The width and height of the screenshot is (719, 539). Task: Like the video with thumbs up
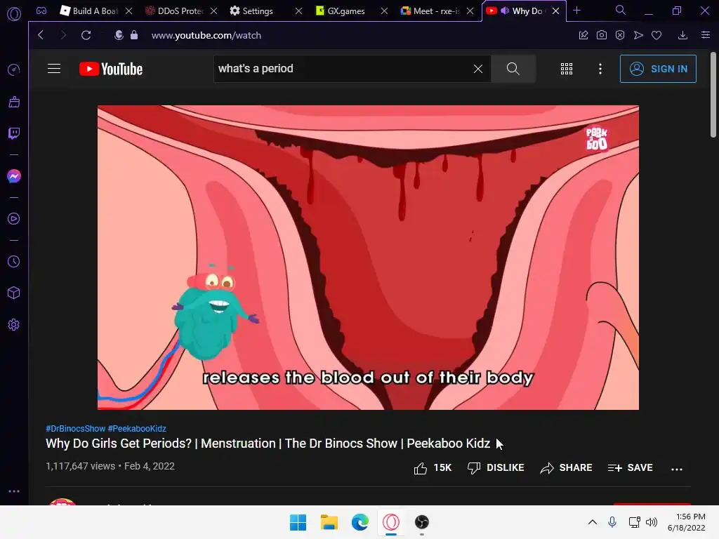click(433, 468)
